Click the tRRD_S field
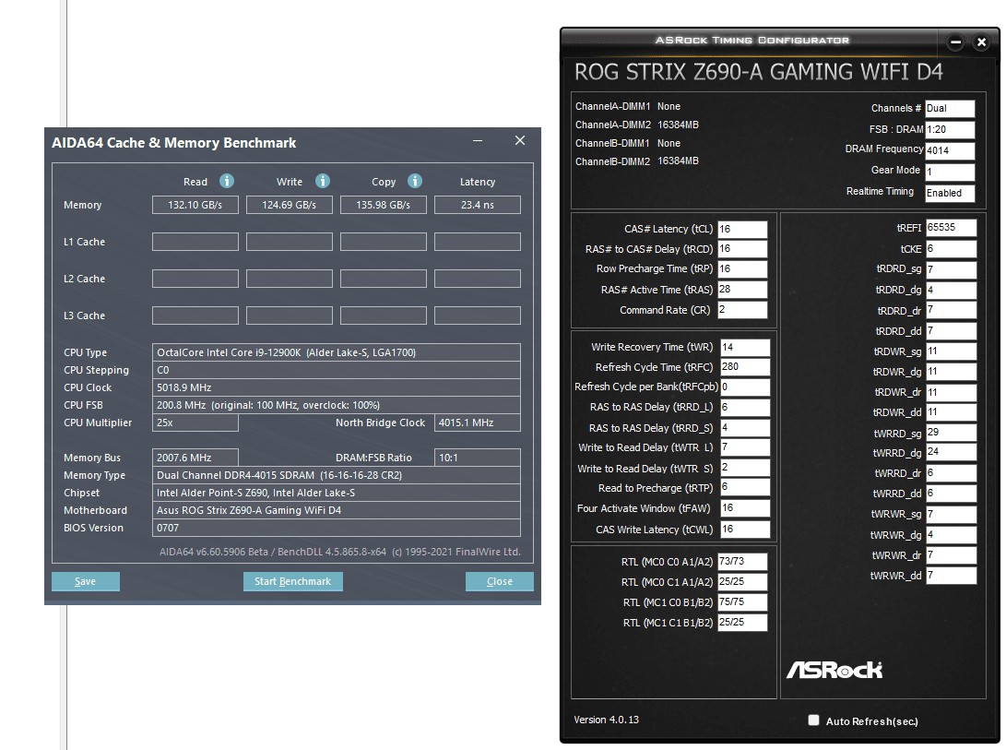Image resolution: width=1006 pixels, height=750 pixels. tap(745, 428)
